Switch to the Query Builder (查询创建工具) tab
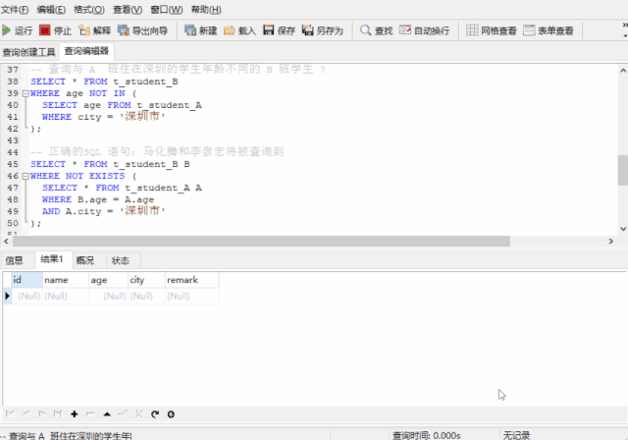Image resolution: width=628 pixels, height=440 pixels. click(29, 51)
